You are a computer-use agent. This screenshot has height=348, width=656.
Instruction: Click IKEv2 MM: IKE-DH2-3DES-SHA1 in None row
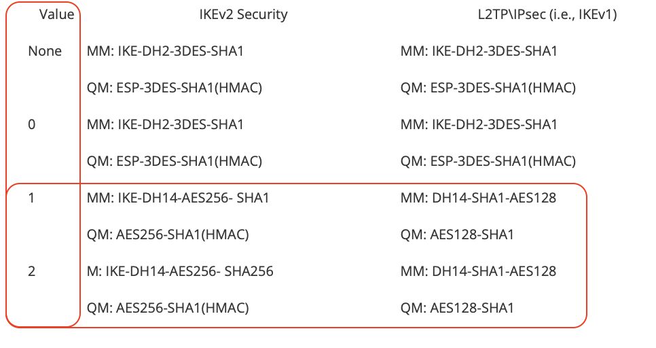(165, 51)
